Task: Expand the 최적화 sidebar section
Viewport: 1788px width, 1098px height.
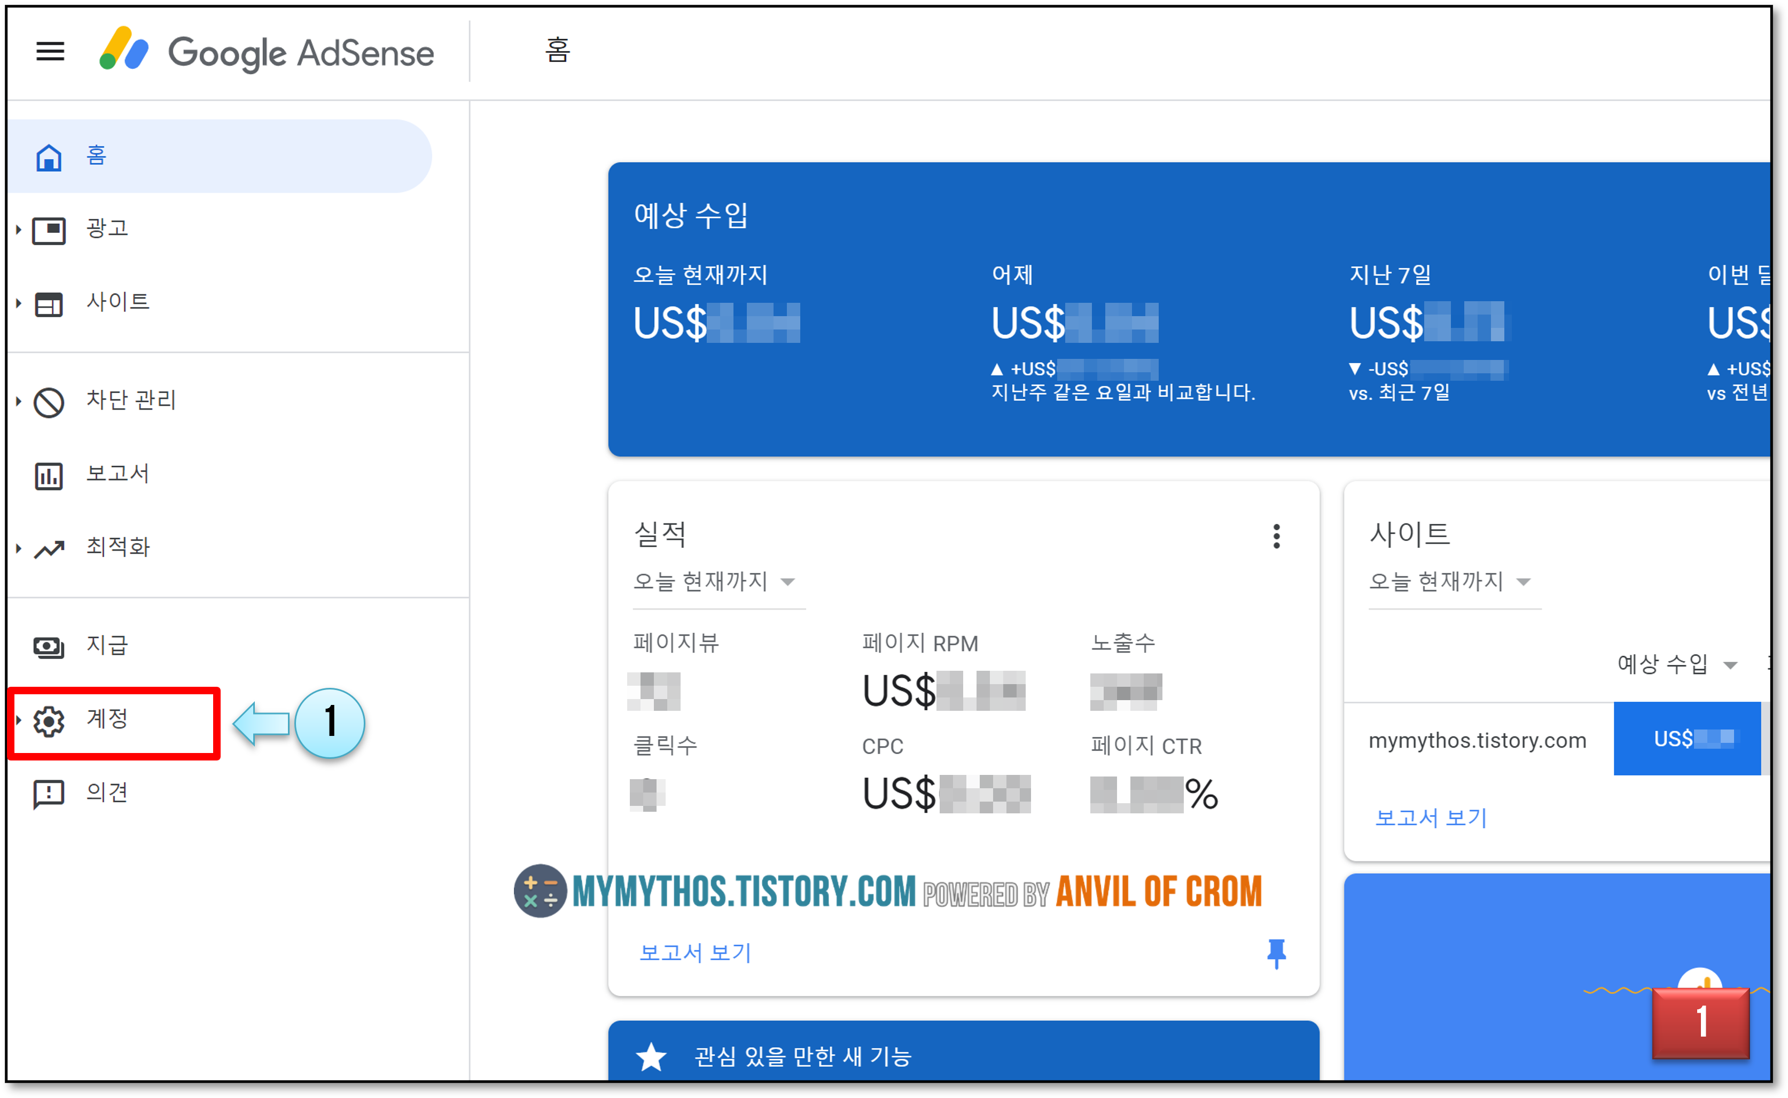Action: point(18,548)
